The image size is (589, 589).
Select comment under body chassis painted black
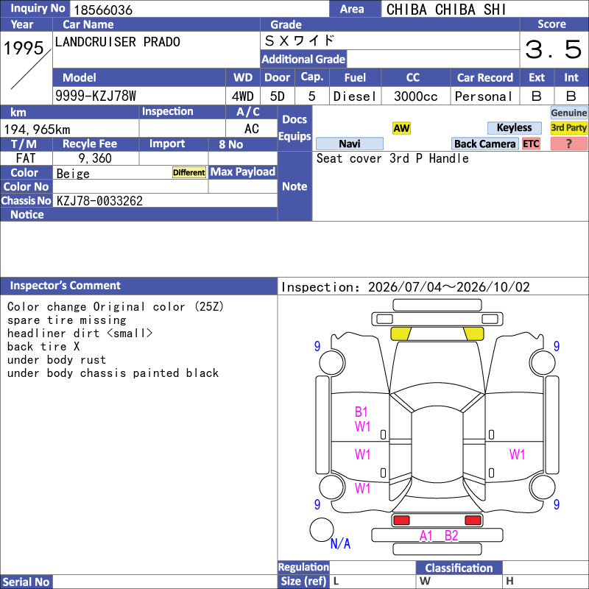coord(113,373)
